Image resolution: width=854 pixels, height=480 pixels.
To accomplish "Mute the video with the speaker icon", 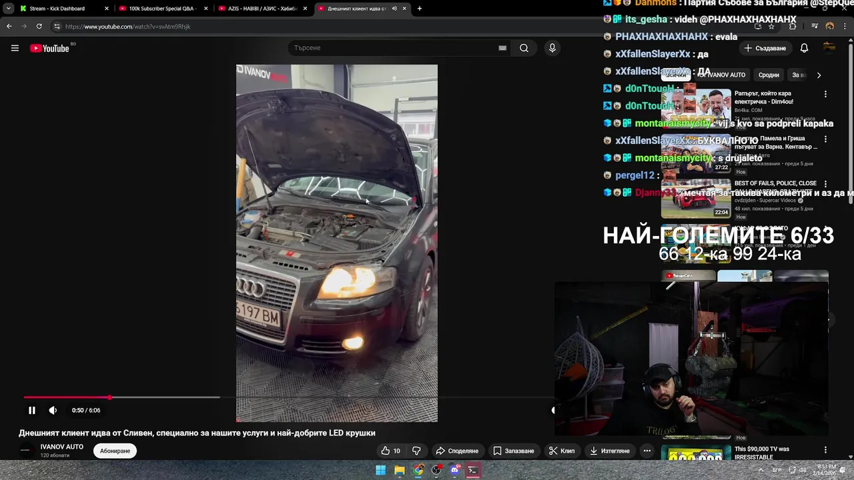I will [x=53, y=411].
